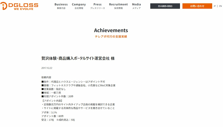Viewport: 223px width, 127px height.
Task: Click the 月間アポイント件数：20件 line
Action: click(x=57, y=96)
